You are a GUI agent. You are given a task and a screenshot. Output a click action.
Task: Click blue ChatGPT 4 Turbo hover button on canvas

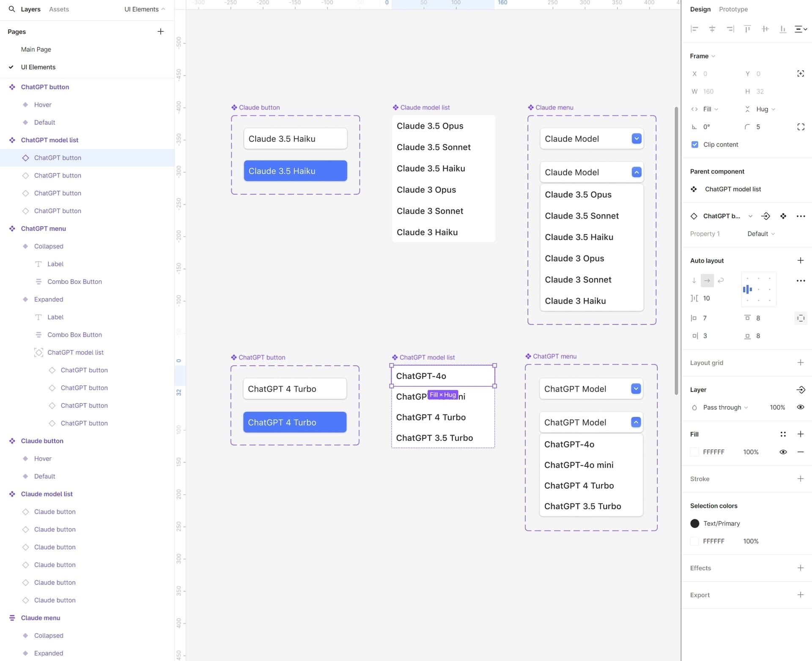[x=295, y=422]
